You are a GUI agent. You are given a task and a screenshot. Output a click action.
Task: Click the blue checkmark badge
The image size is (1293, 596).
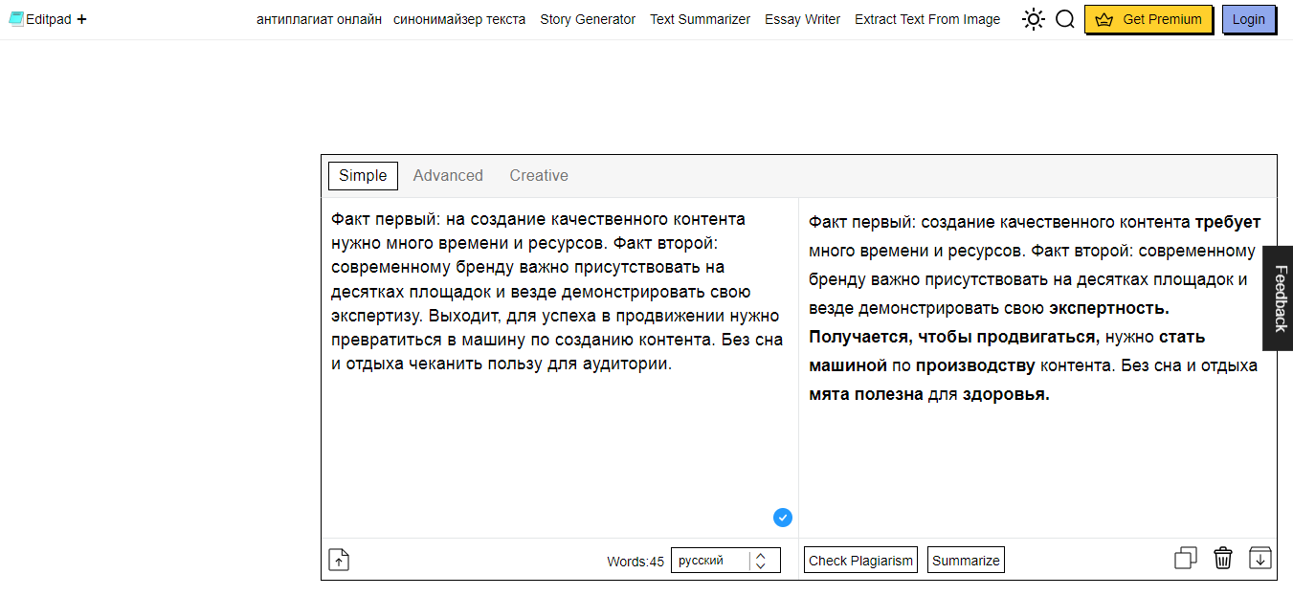[x=782, y=517]
